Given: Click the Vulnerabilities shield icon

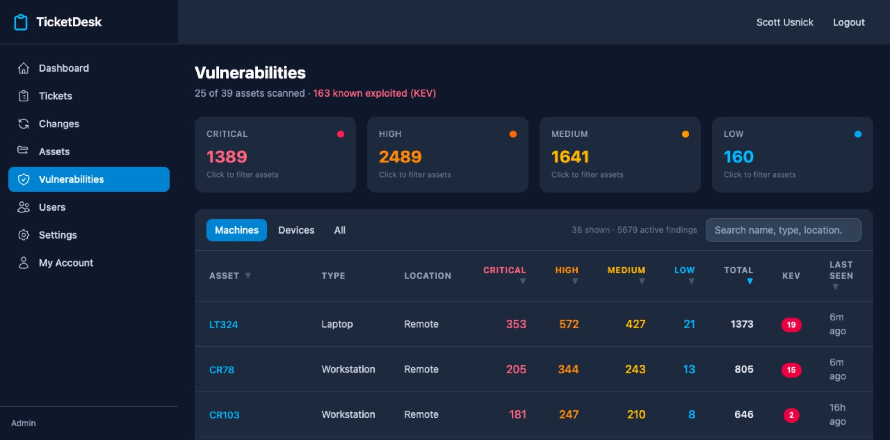Looking at the screenshot, I should [23, 179].
